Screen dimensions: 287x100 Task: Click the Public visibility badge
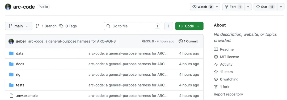(43, 7)
